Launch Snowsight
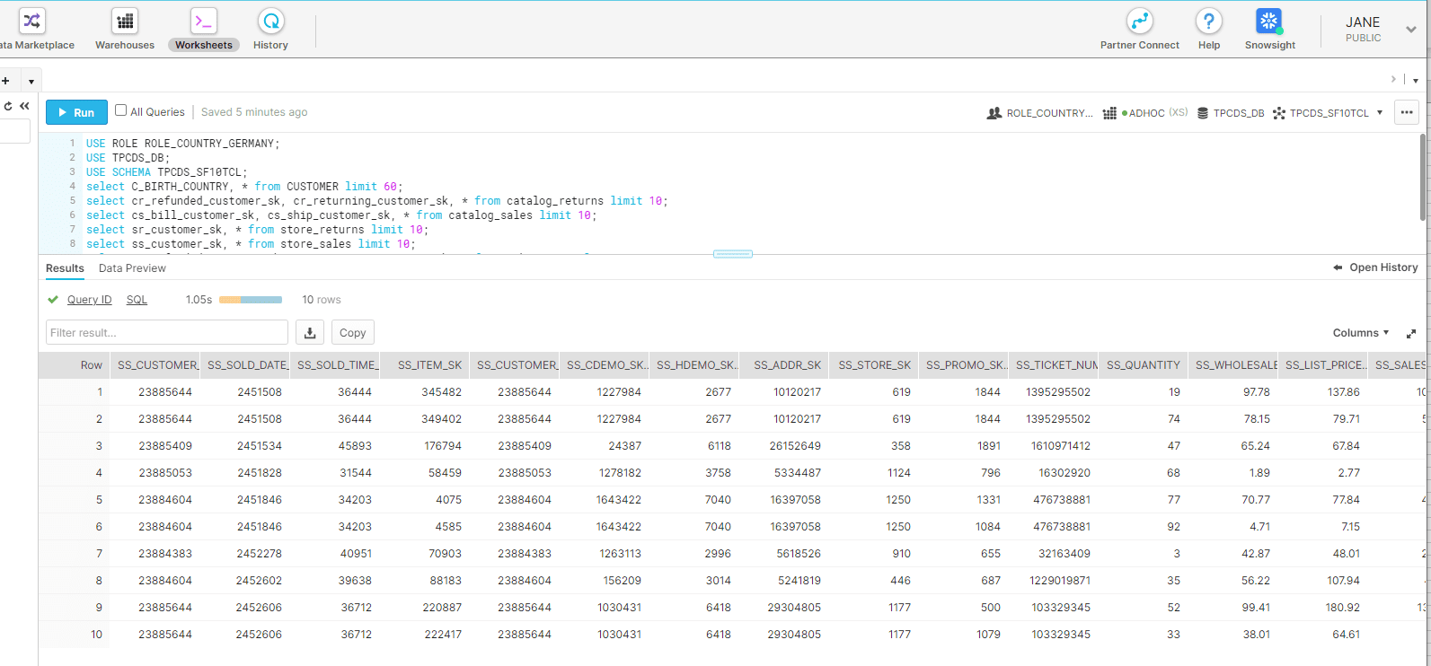This screenshot has width=1431, height=666. (1269, 31)
